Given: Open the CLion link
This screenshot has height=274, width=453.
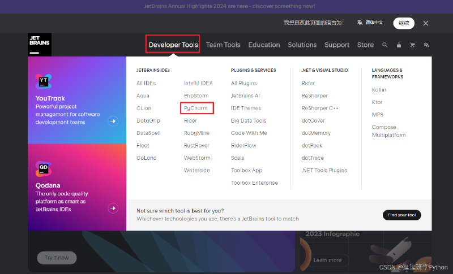Looking at the screenshot, I should pos(144,108).
